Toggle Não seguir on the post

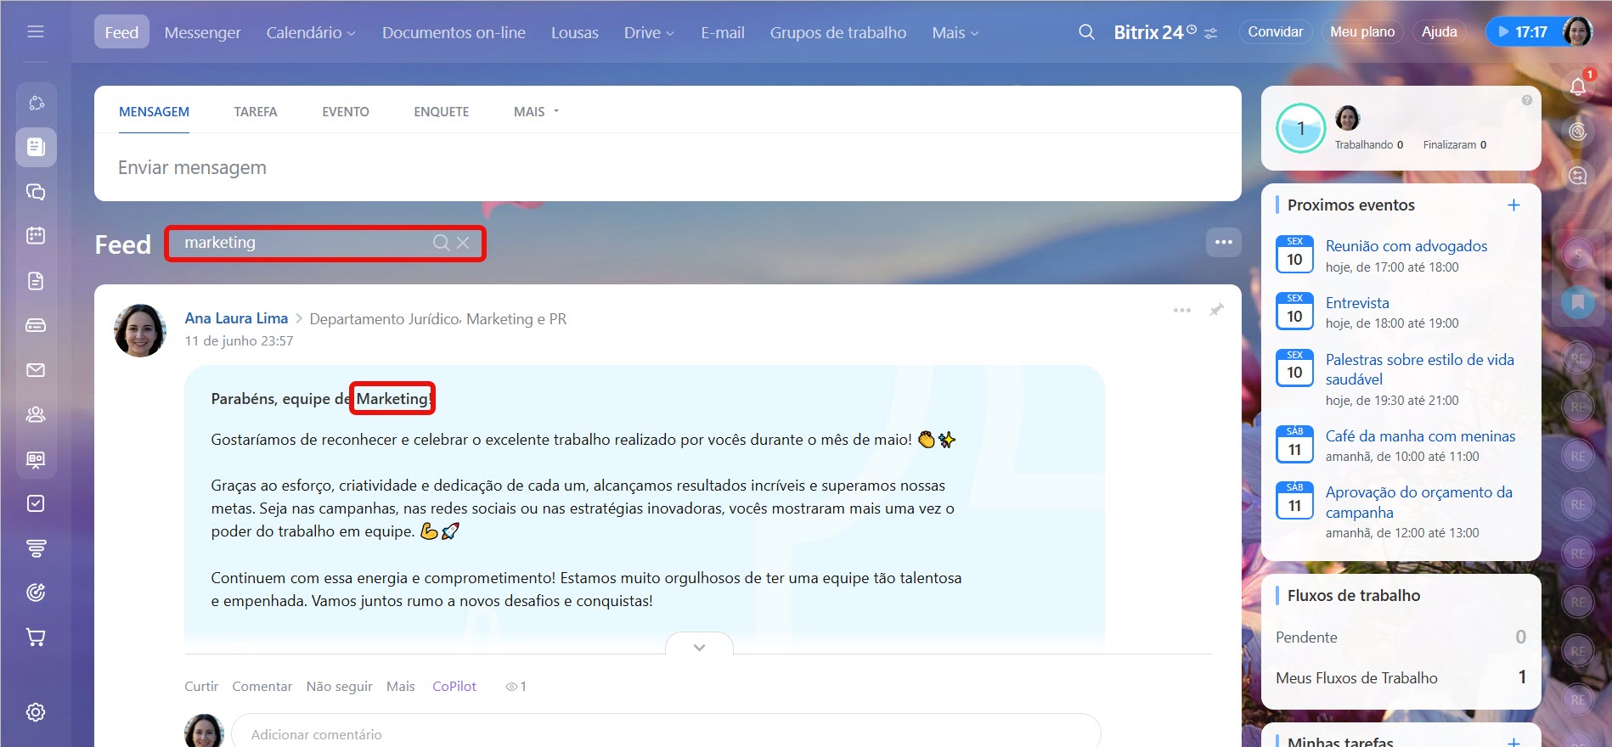339,686
